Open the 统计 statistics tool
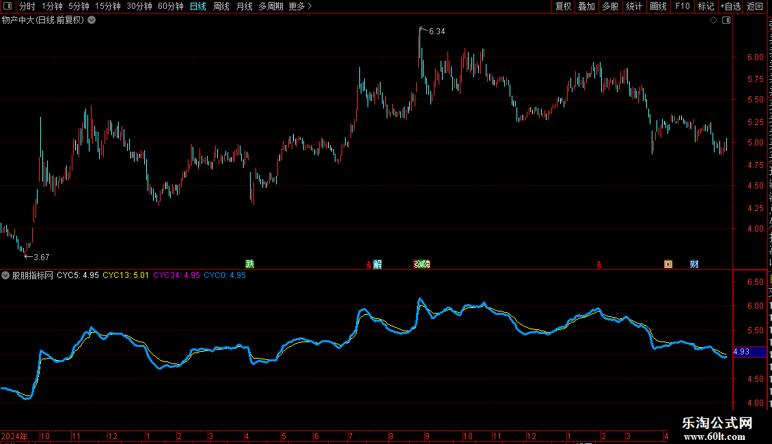Image resolution: width=772 pixels, height=444 pixels. pos(634,6)
